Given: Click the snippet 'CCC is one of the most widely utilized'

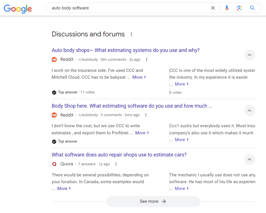Looking at the screenshot, I should (212, 74).
